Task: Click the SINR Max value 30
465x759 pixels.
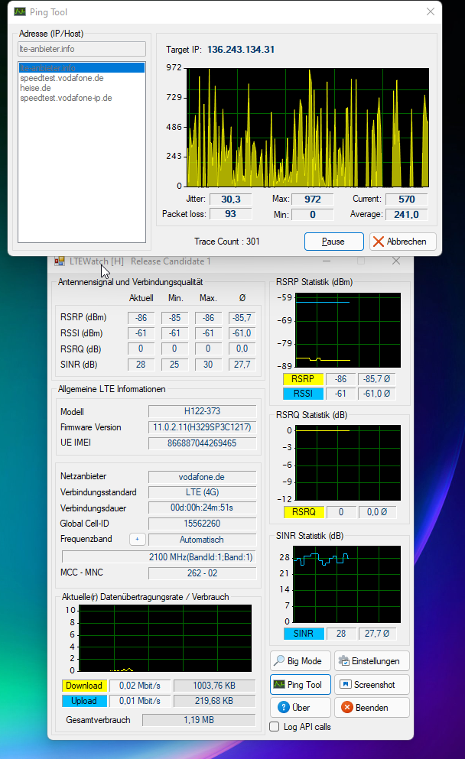Action: (208, 364)
